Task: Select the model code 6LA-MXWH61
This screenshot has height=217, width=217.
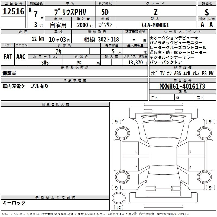Action: [x=156, y=25]
